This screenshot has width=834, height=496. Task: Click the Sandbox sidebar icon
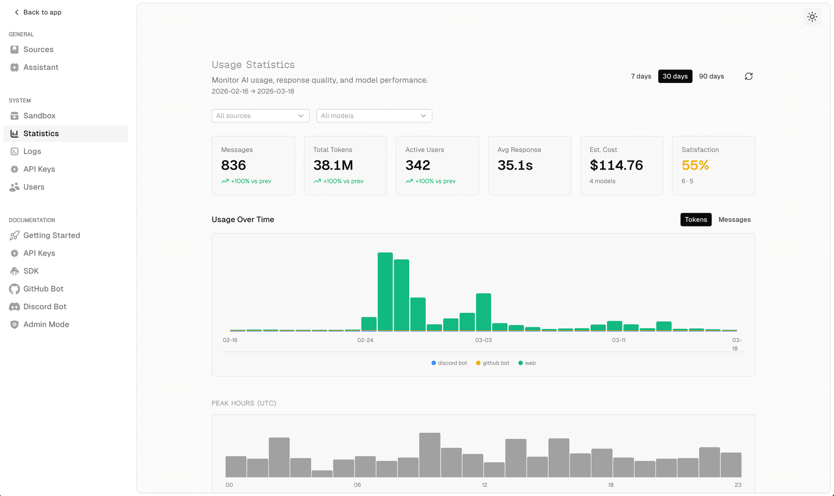(x=14, y=116)
